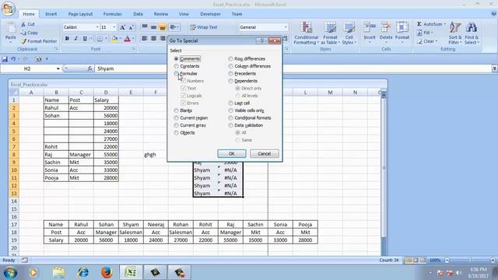Click the fx insert function icon
The image size is (498, 280).
[x=89, y=68]
